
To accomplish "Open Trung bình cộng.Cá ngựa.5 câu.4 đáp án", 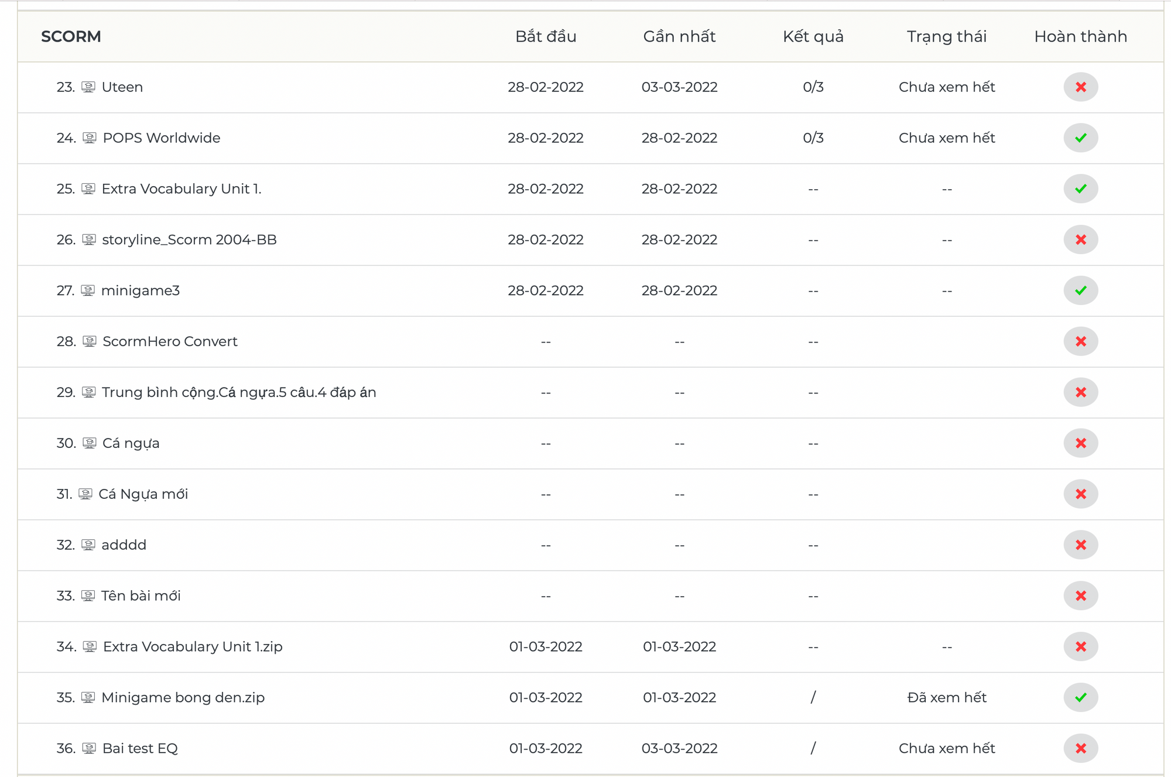I will [239, 392].
